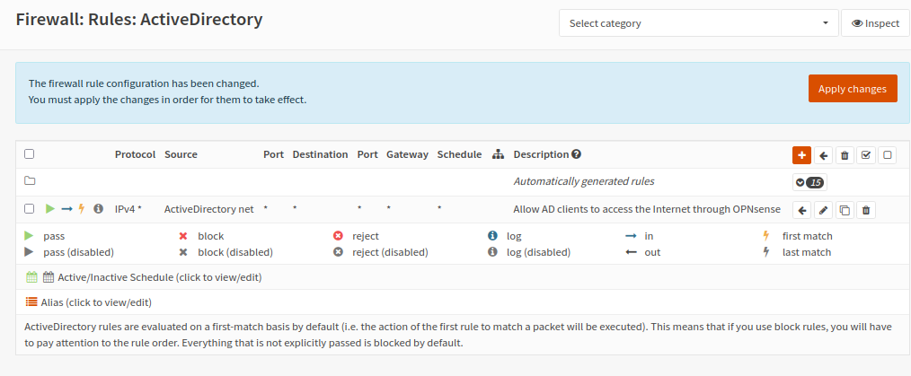Click the header arrow to move selected rules
Screen dimensions: 911x376
pyautogui.click(x=823, y=154)
